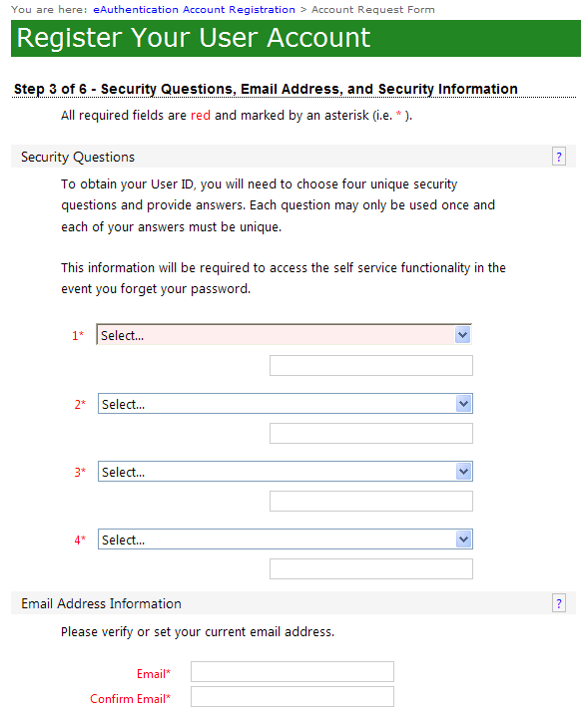Open help icon for Email Address Information
Screen dimensions: 581x721
(558, 603)
